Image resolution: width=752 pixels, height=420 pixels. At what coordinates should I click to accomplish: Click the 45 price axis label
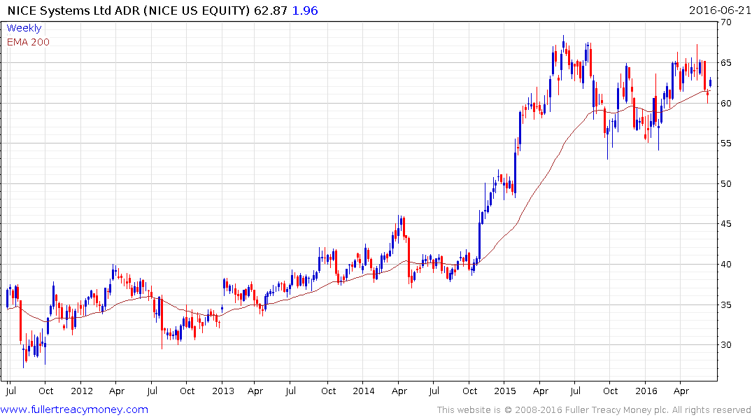point(726,224)
